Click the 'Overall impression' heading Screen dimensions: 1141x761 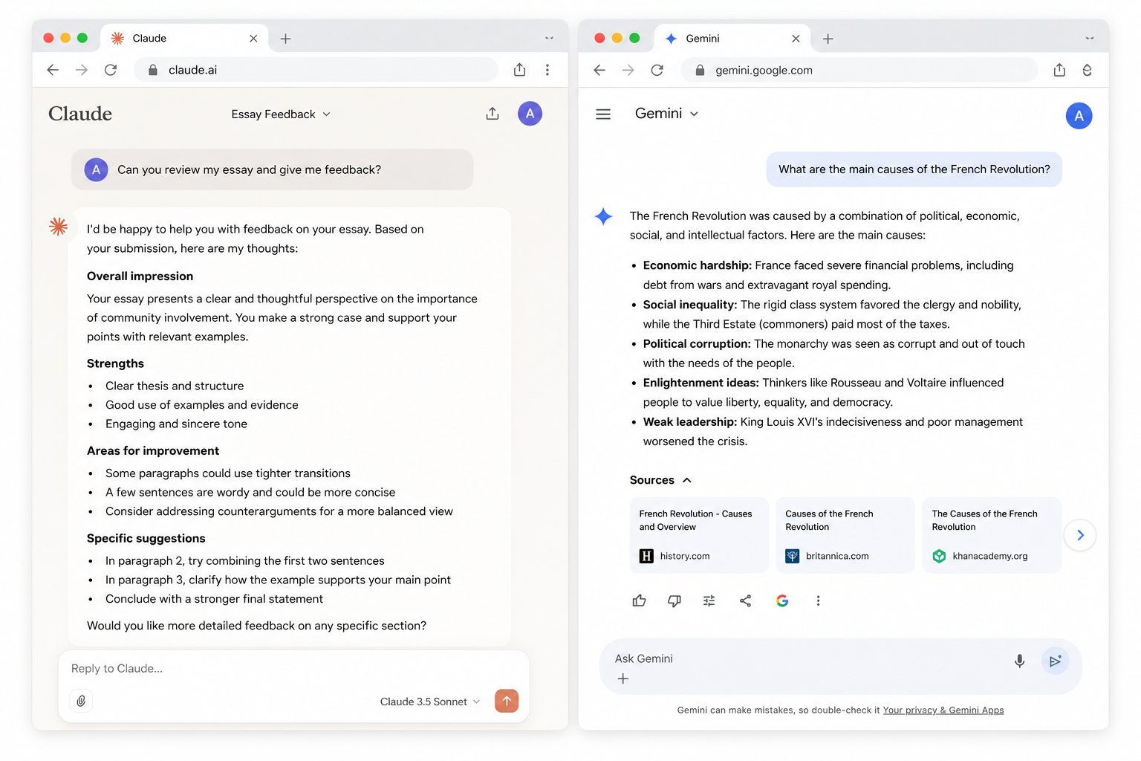(x=140, y=276)
